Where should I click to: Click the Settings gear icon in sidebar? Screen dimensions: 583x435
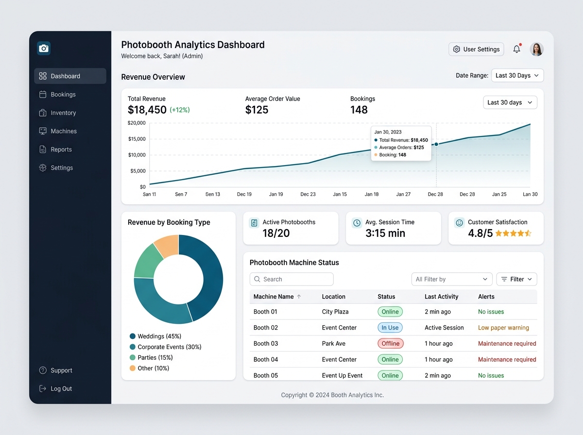[x=43, y=168]
